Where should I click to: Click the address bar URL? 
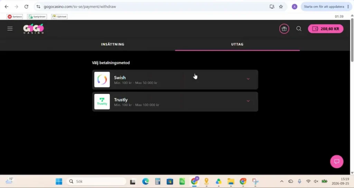(x=80, y=7)
